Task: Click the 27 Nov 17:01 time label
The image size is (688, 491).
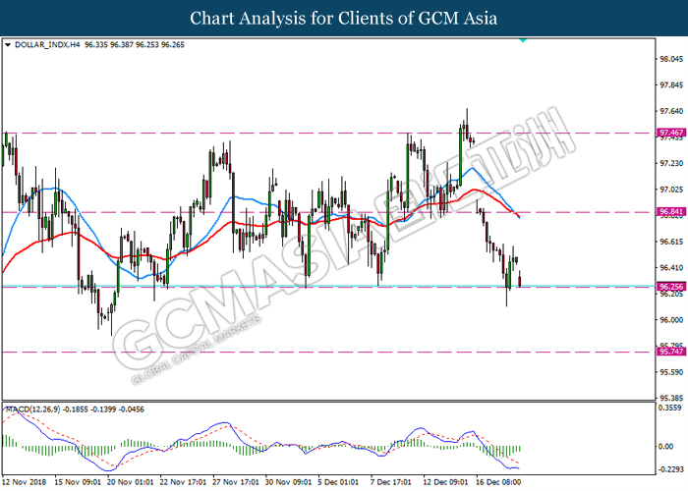Action: pyautogui.click(x=235, y=482)
